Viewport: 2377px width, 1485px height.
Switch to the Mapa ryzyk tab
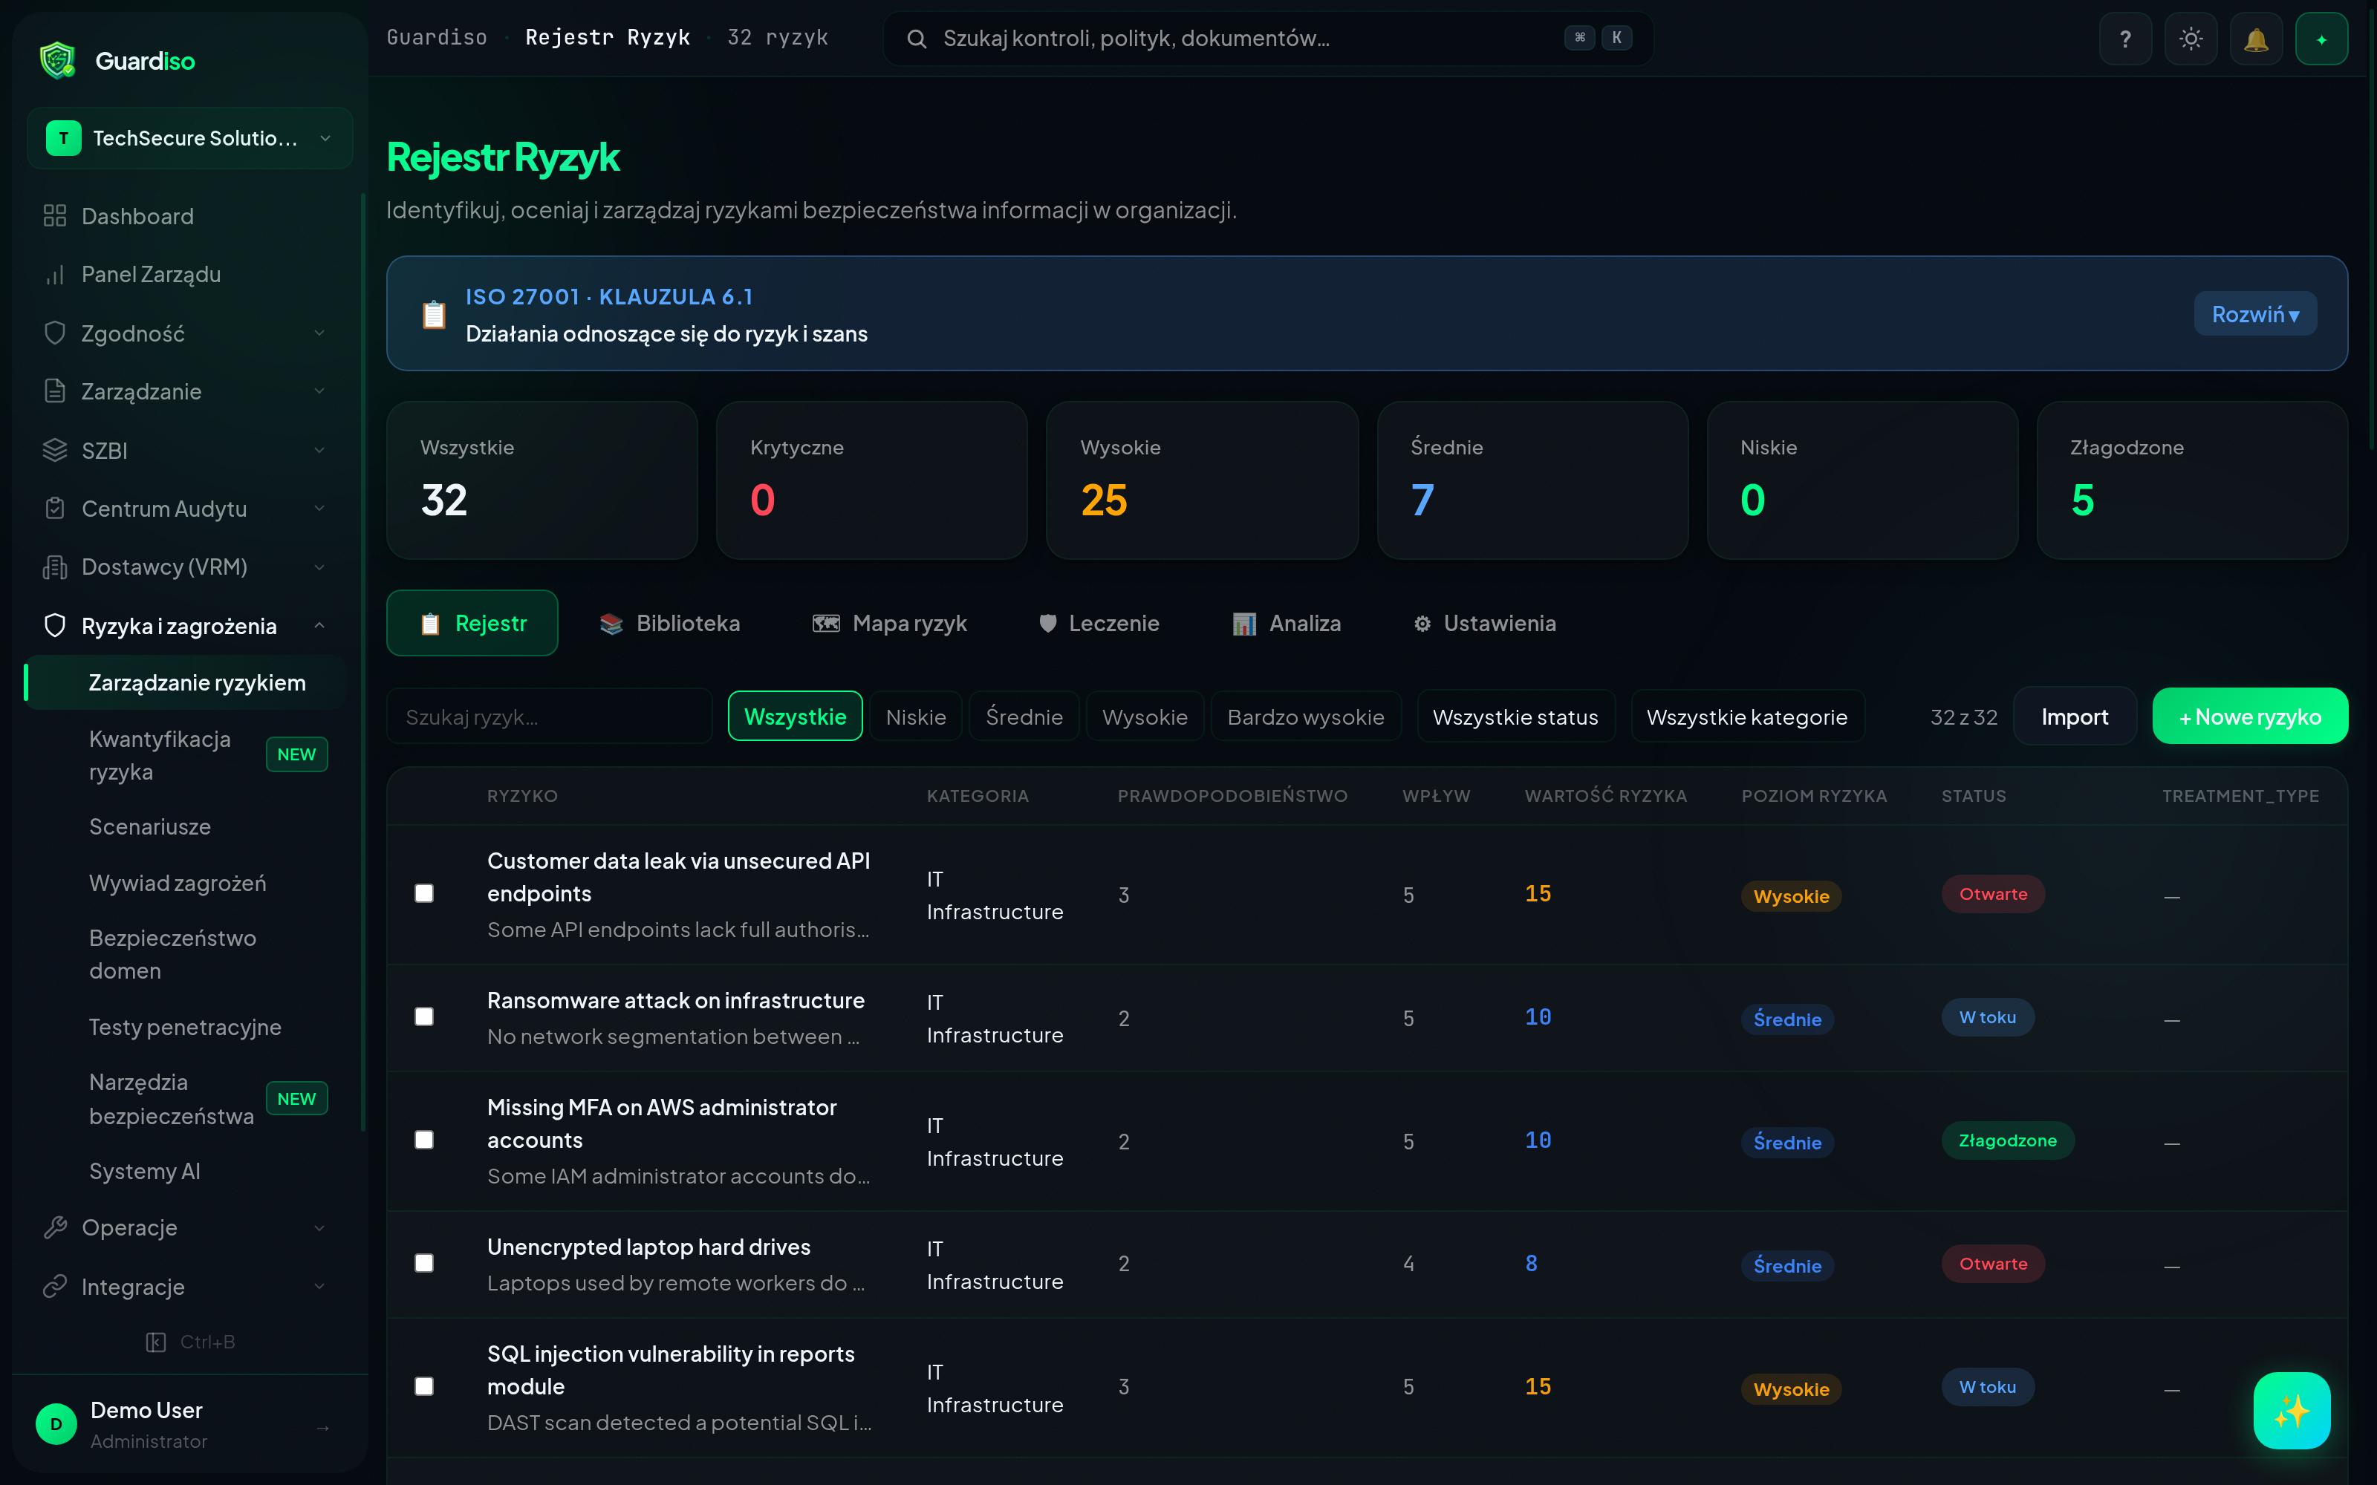[x=890, y=624]
